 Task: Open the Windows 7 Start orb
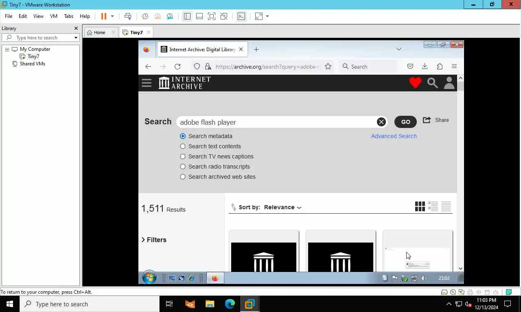click(x=149, y=278)
